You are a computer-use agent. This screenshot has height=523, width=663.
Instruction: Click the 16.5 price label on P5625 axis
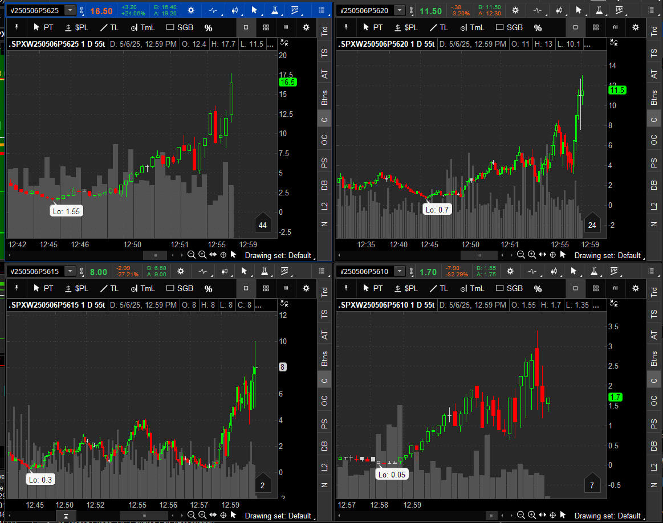(x=287, y=82)
